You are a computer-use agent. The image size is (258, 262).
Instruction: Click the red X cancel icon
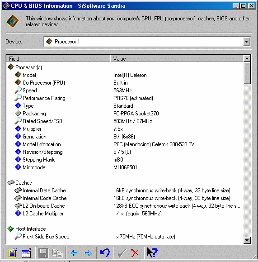135,253
